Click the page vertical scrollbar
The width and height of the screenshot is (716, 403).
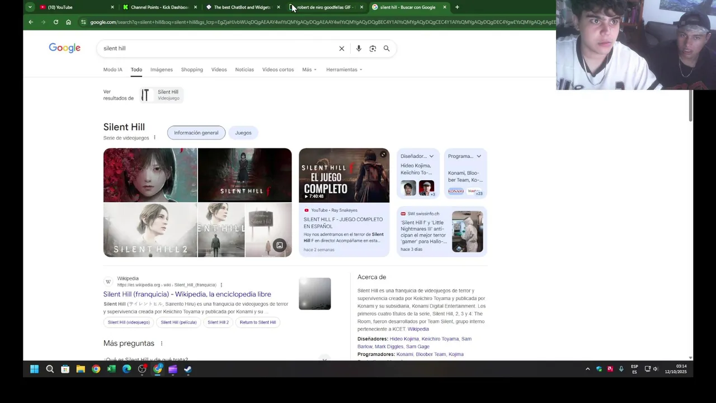(690, 105)
